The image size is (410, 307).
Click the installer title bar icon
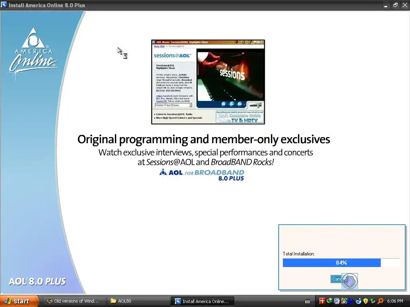tap(4, 5)
